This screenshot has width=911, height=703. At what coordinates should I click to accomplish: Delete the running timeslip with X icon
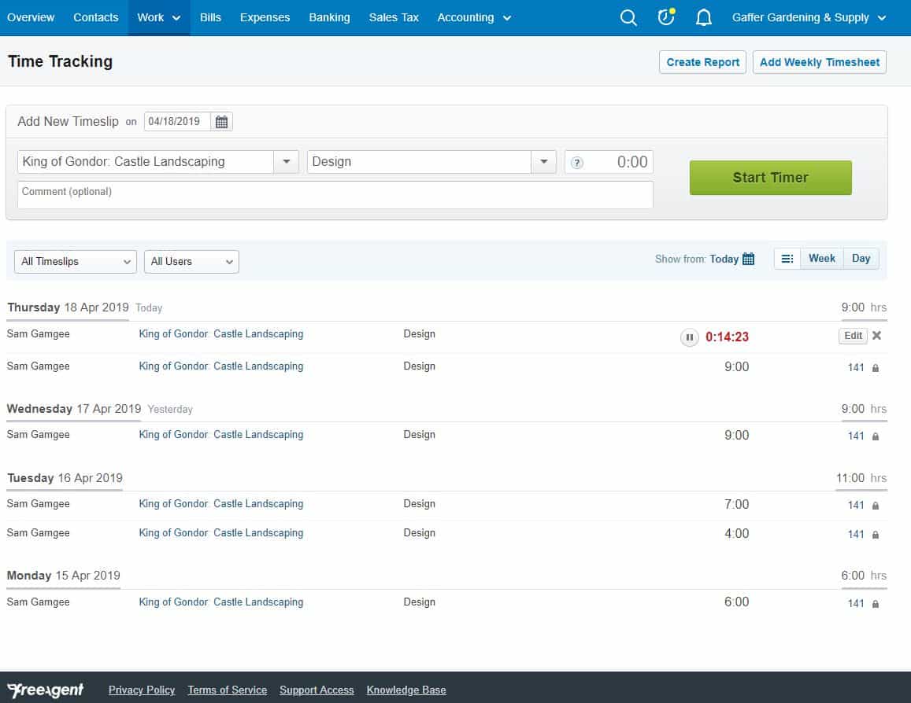(x=876, y=335)
